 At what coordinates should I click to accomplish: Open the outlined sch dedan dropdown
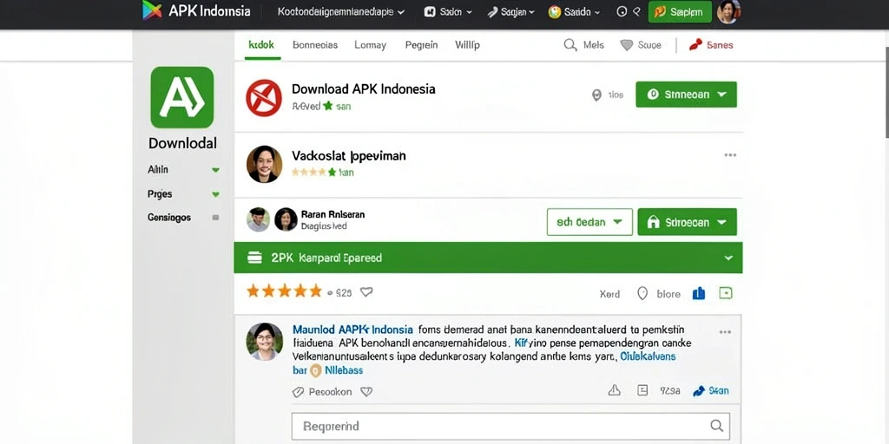pyautogui.click(x=589, y=222)
